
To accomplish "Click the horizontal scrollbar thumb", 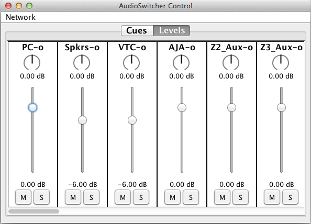I will click(34, 211).
